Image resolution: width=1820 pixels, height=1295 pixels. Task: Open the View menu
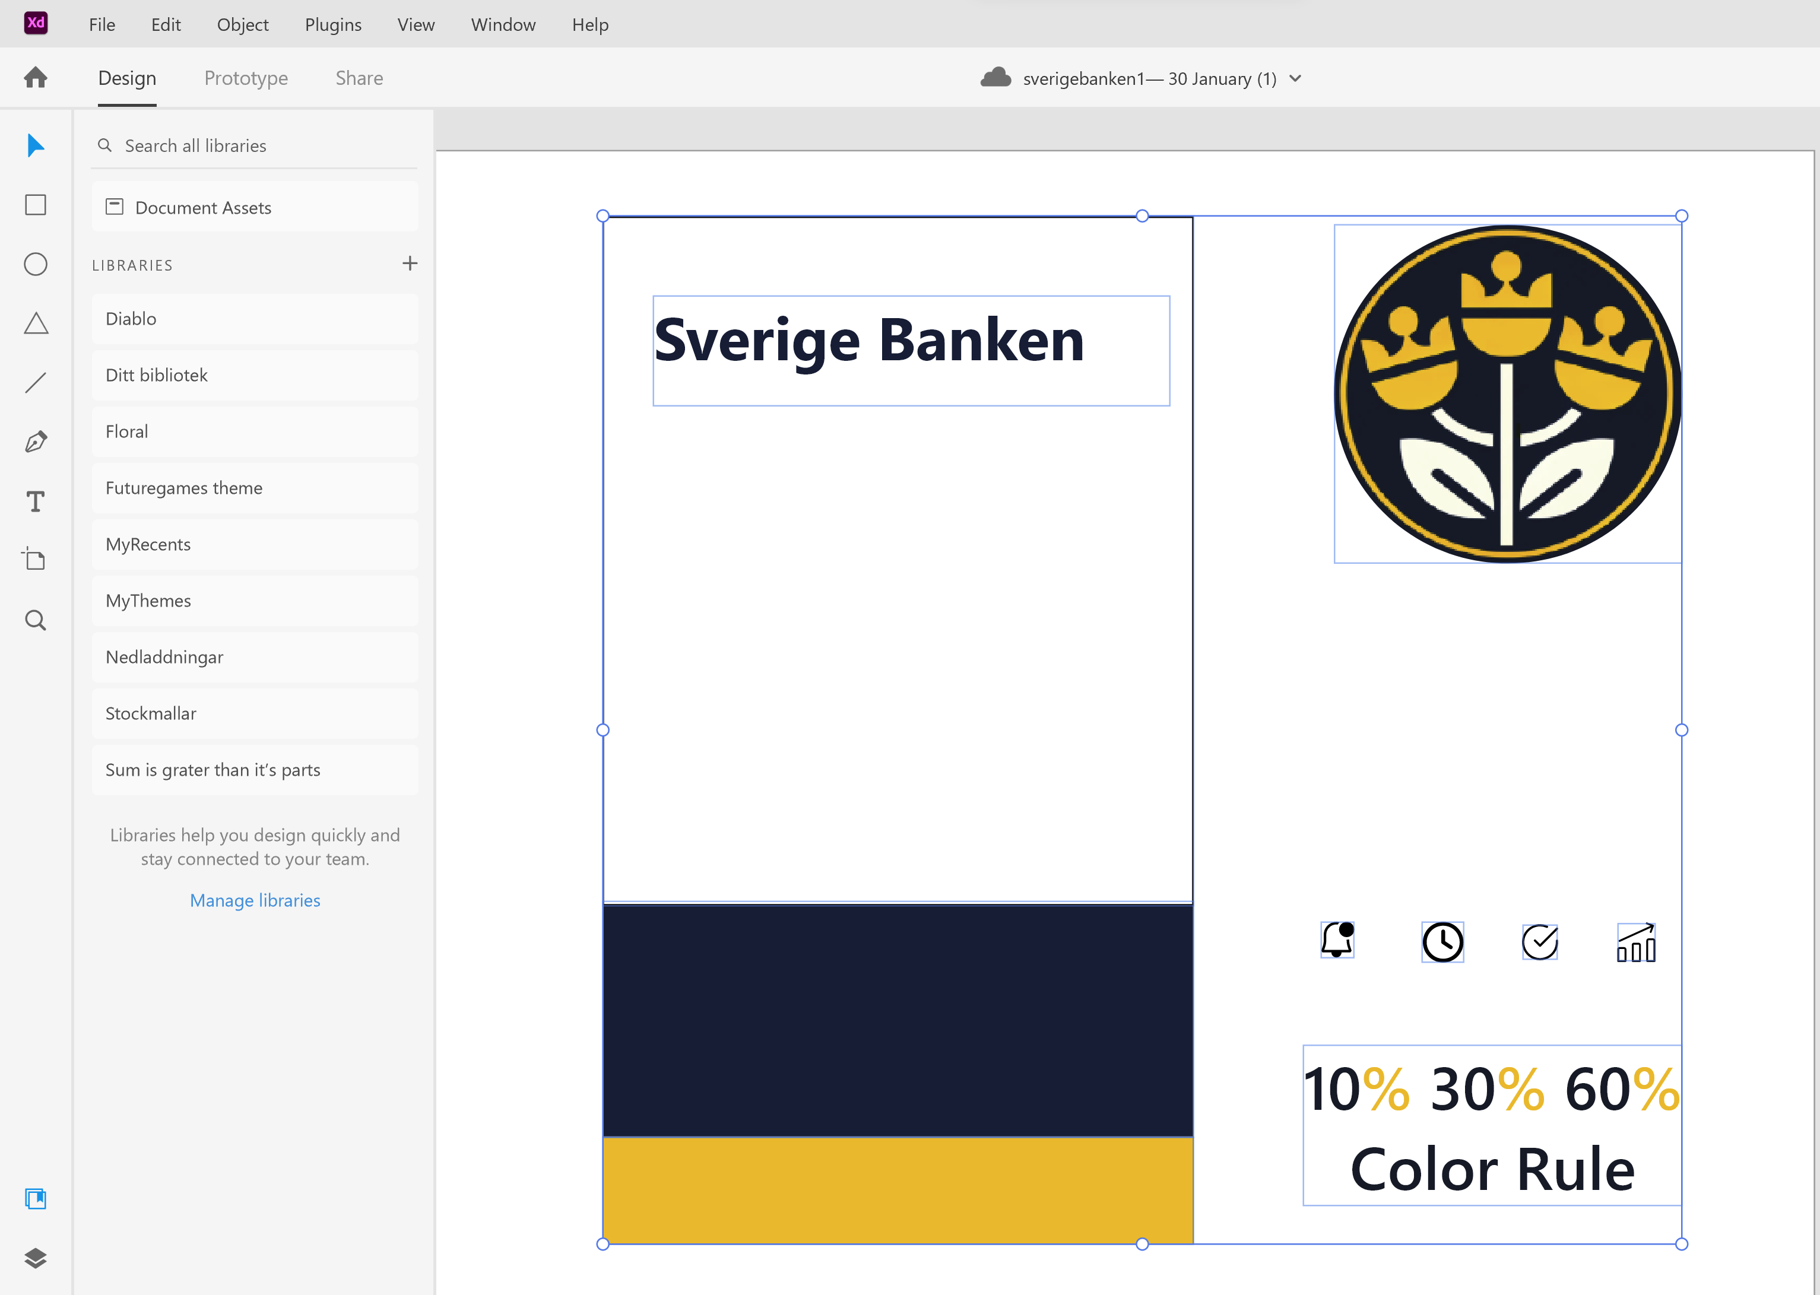point(416,25)
